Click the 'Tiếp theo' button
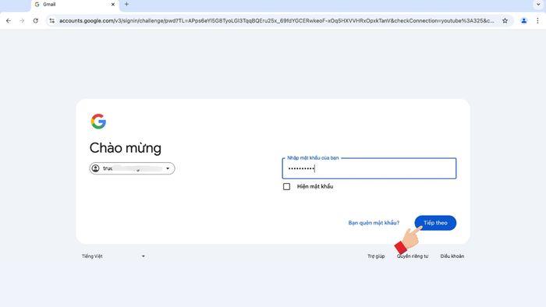 (435, 223)
